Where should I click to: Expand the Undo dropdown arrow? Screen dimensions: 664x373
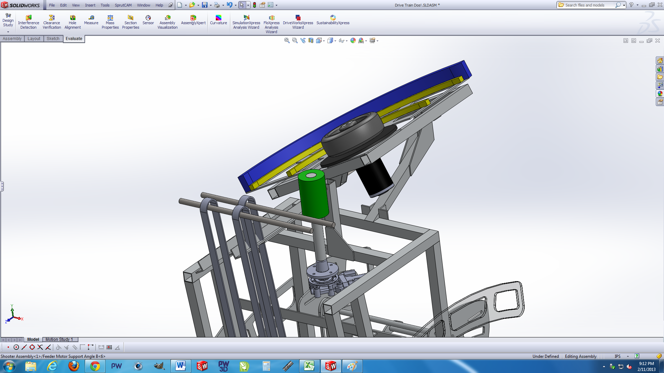pyautogui.click(x=236, y=5)
